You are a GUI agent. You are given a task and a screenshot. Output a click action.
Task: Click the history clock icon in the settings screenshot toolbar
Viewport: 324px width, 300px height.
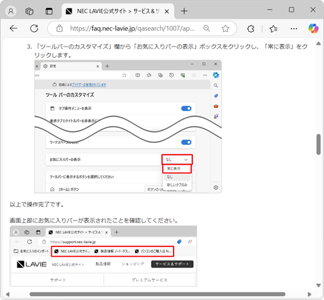tap(171, 75)
